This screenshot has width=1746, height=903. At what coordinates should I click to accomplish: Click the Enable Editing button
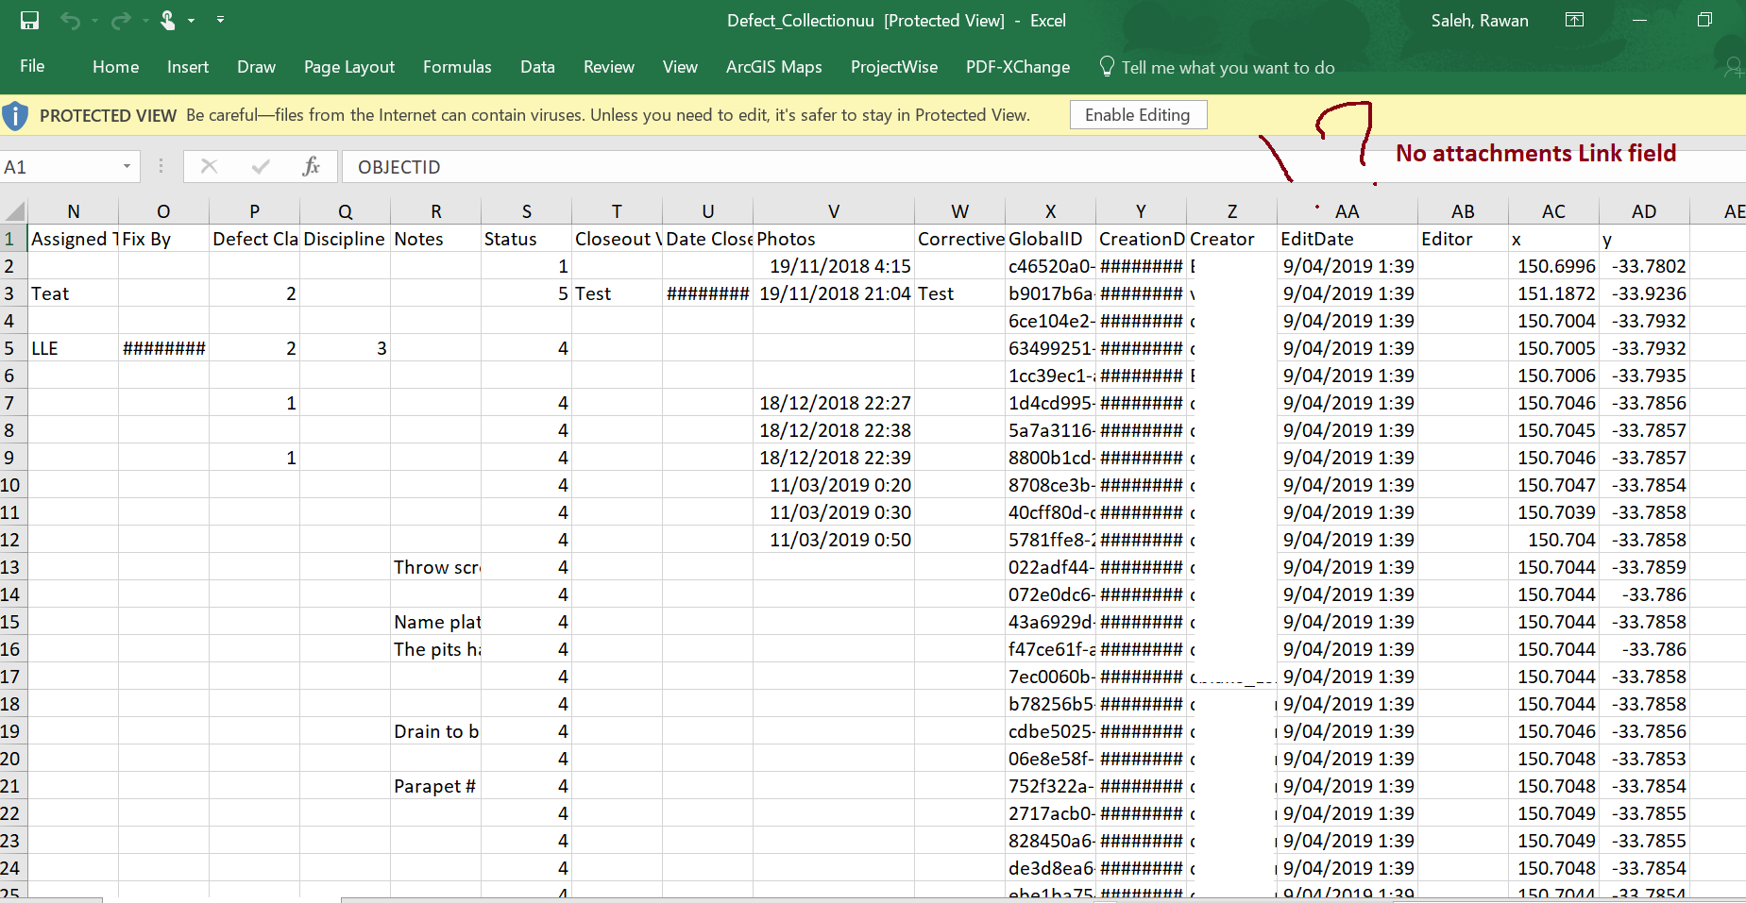[x=1138, y=115]
